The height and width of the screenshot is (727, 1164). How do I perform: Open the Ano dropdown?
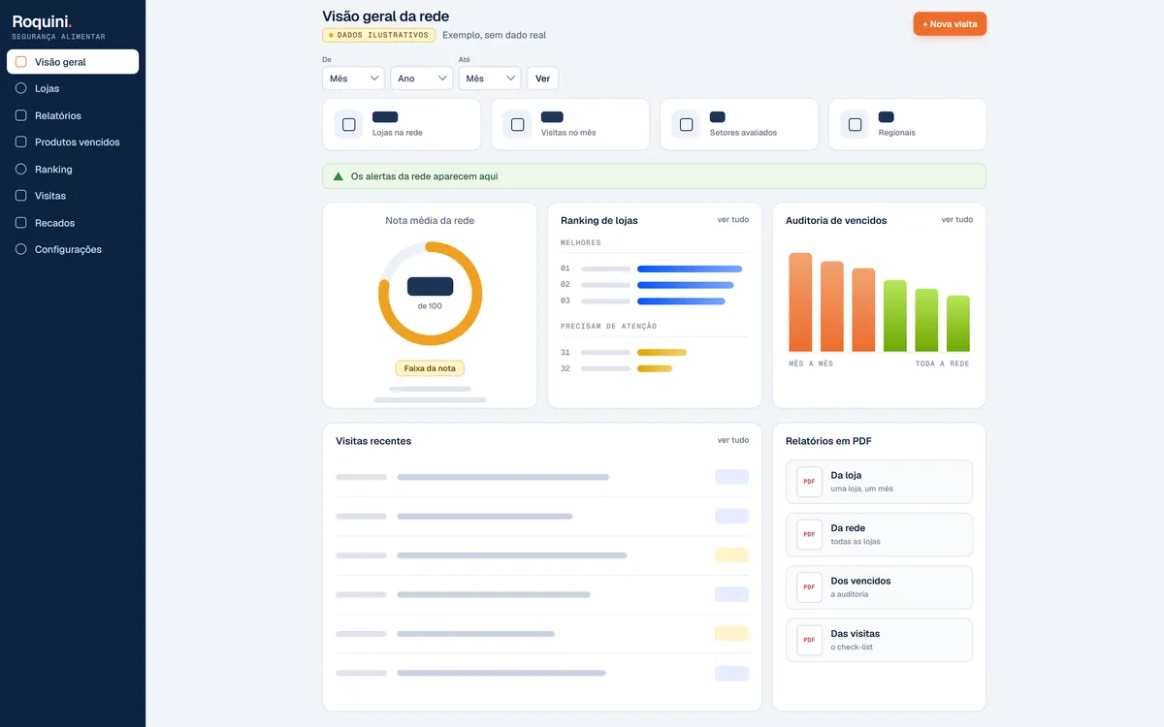click(x=422, y=79)
